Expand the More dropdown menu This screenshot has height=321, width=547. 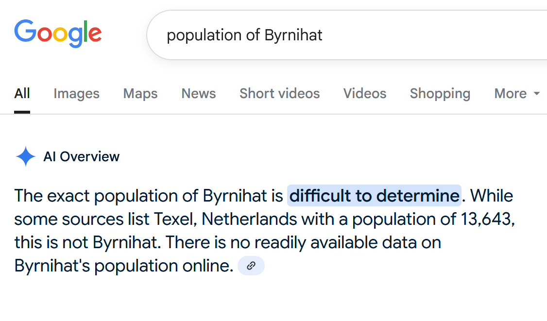[517, 93]
